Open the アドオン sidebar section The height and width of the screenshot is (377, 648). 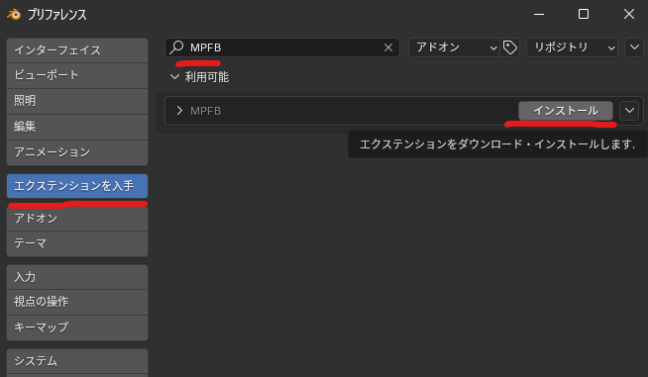point(77,219)
